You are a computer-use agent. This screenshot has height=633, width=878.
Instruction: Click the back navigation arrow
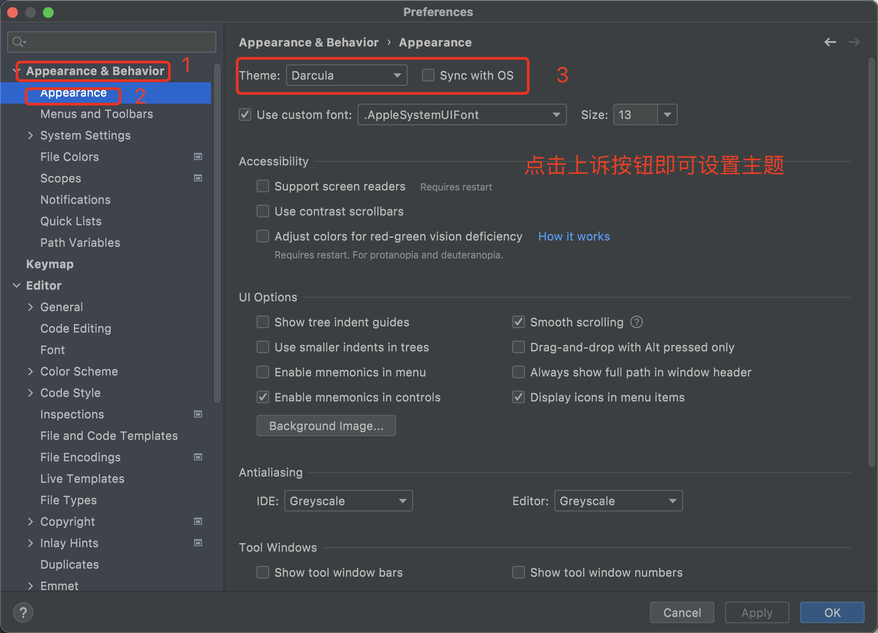pos(830,42)
